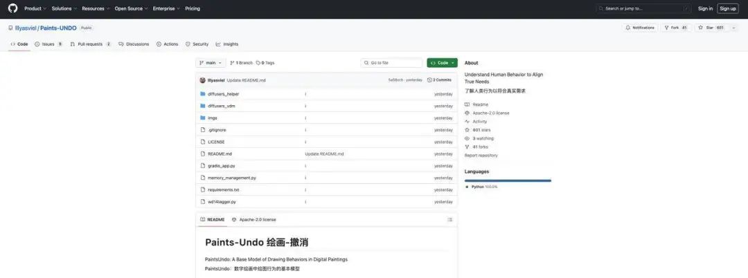This screenshot has width=748, height=278.
Task: View the 3 watching link
Action: (479, 138)
